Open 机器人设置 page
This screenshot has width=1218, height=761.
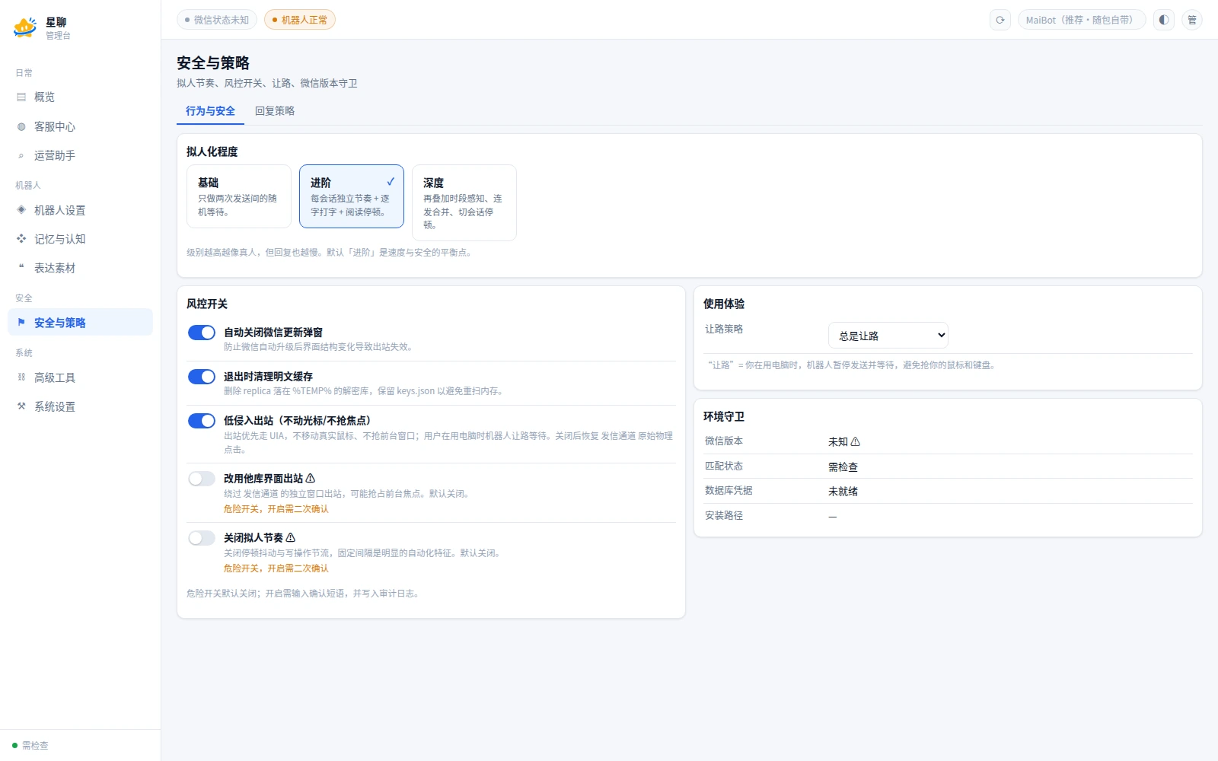click(80, 210)
